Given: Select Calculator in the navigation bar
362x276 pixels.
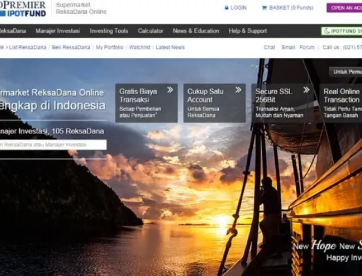Looking at the screenshot, I should (150, 31).
